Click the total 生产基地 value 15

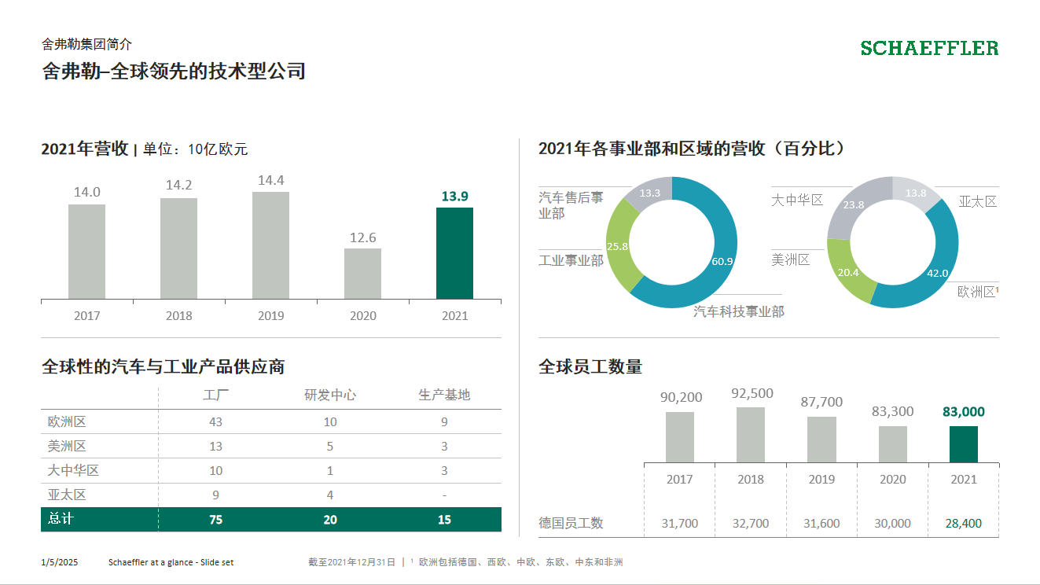(444, 520)
